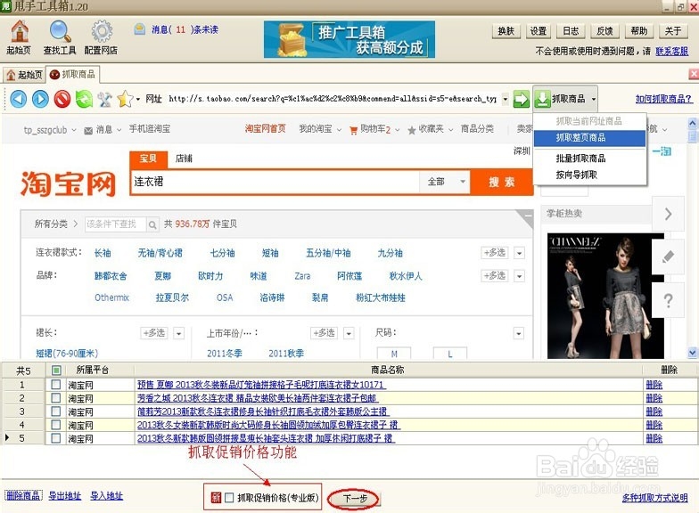Open the URL address dropdown arrow
The height and width of the screenshot is (513, 699).
tap(505, 99)
